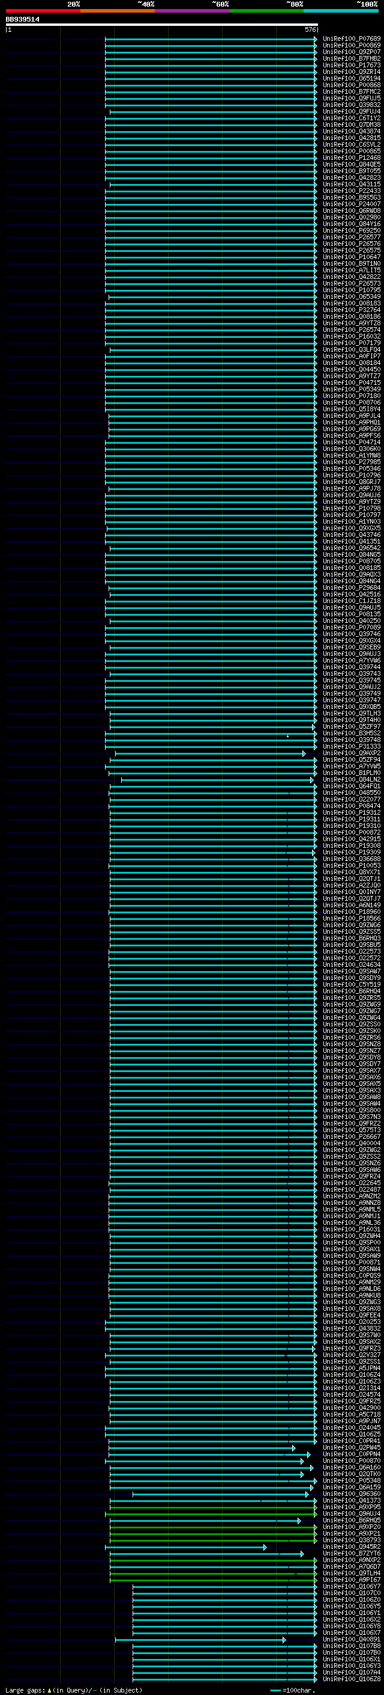Click label UniRef100_Q2PW45
Viewport: 384px width, 1695px height.
point(352,1447)
